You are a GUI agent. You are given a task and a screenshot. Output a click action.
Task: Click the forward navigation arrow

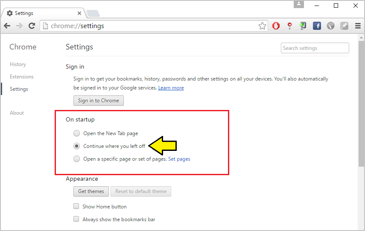coord(19,26)
